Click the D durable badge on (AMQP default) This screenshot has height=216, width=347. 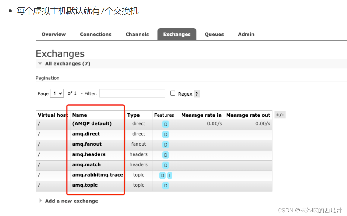pyautogui.click(x=165, y=124)
